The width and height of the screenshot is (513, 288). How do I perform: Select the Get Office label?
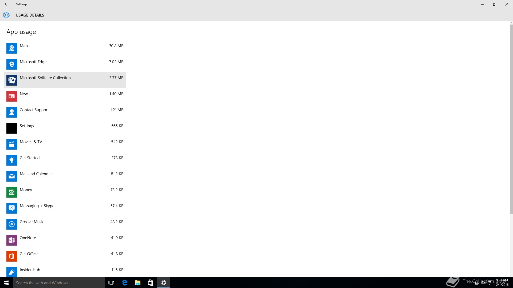29,254
